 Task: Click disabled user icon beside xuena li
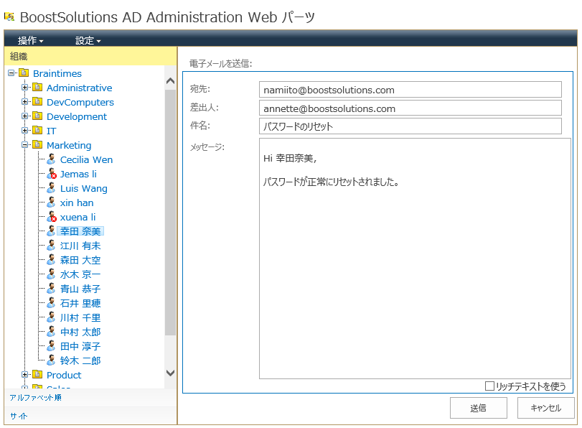(x=52, y=217)
